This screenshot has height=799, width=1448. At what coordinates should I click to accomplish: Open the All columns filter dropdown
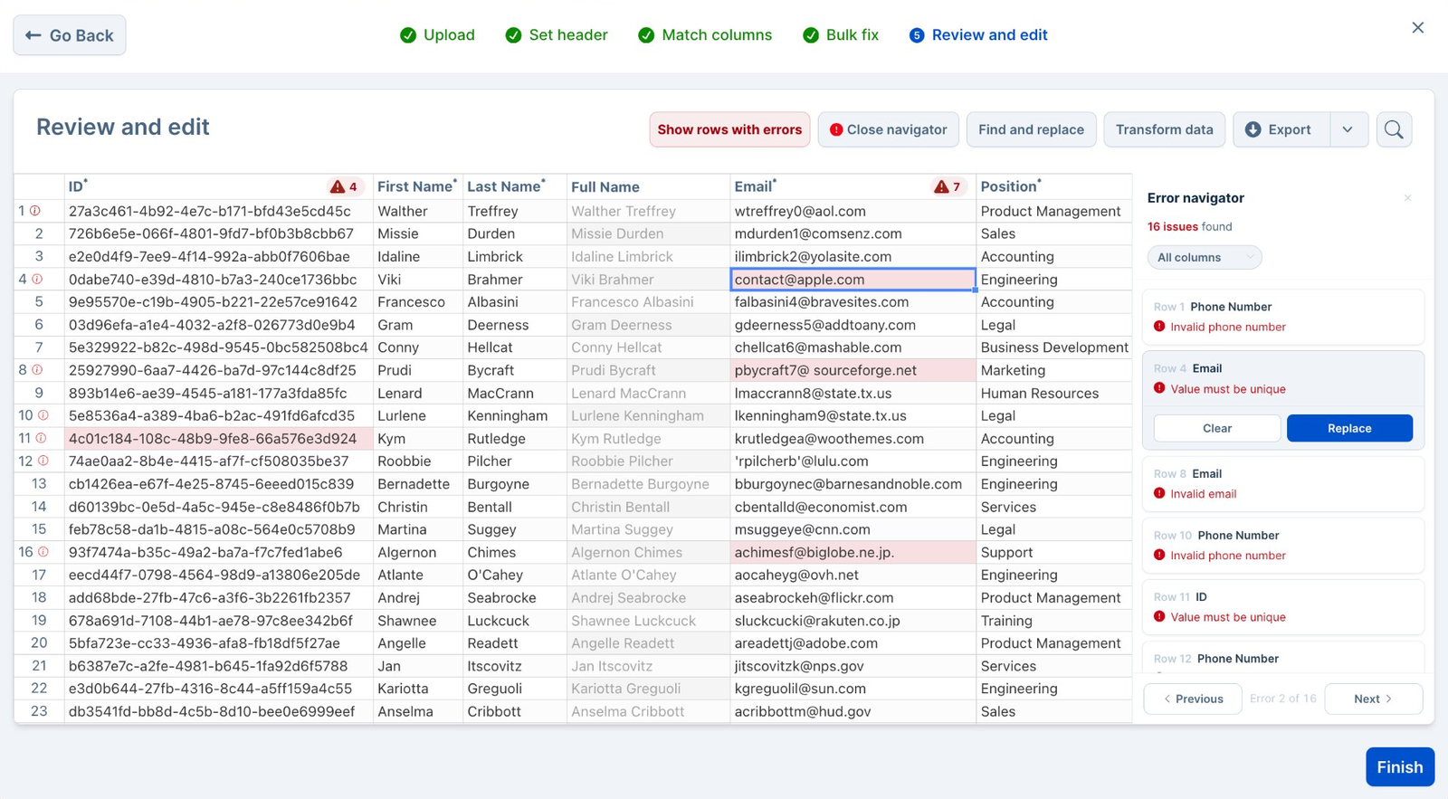(1204, 257)
